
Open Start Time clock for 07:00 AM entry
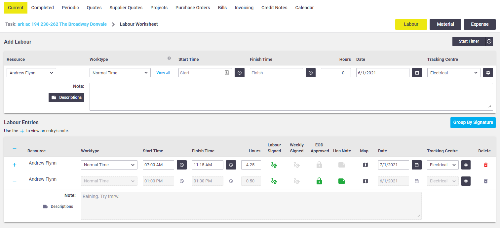pos(182,165)
